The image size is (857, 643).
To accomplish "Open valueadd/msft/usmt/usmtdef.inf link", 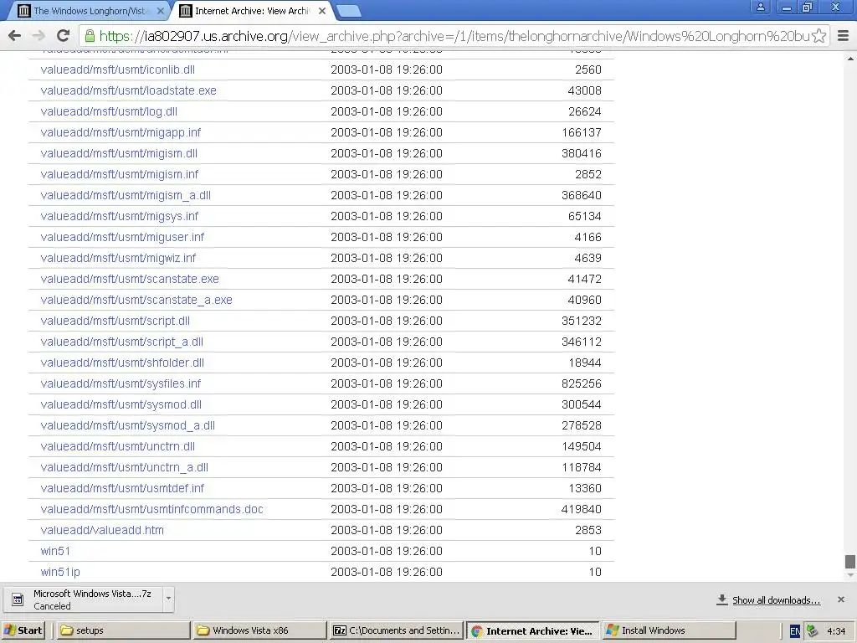I will pyautogui.click(x=122, y=488).
